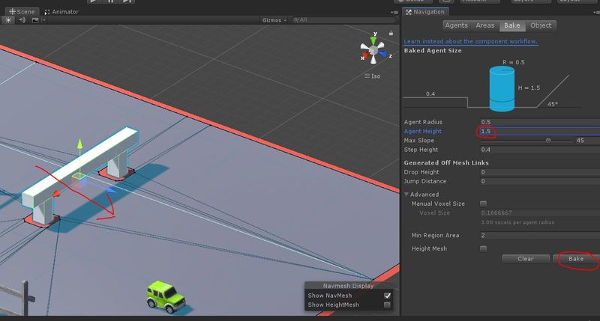600x321 pixels.
Task: Uncheck the Show NavMesh checkbox
Action: point(387,296)
